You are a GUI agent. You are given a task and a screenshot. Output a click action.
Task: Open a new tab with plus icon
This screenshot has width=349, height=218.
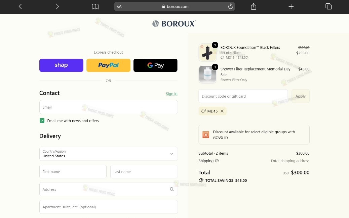click(291, 6)
